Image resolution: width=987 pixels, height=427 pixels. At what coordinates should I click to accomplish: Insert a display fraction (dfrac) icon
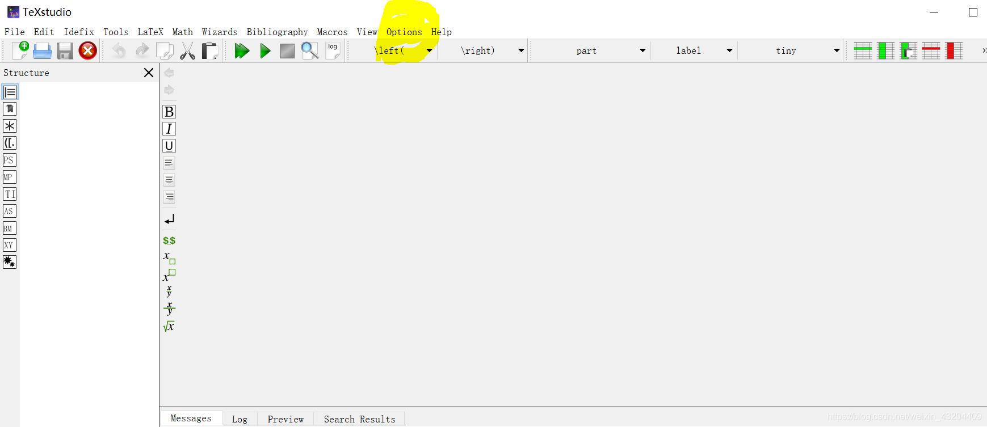169,308
